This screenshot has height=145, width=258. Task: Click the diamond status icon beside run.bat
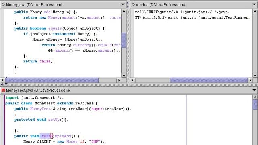[133, 4]
